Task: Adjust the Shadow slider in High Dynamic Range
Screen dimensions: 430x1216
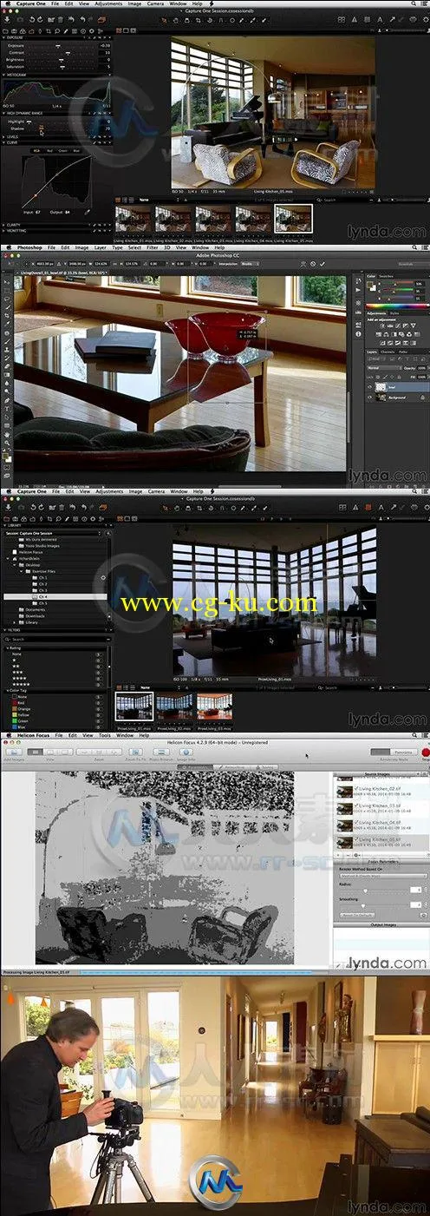Action: (42, 128)
